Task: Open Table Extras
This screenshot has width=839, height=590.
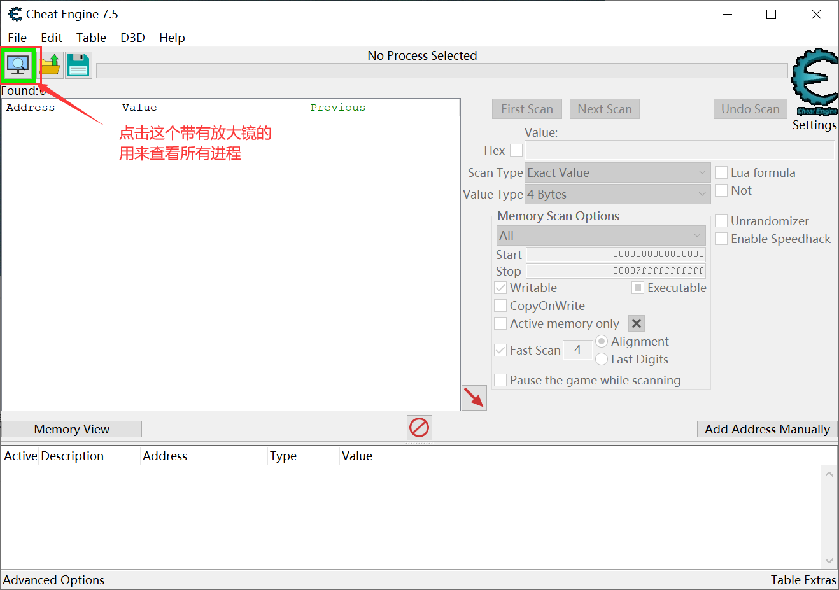Action: click(x=803, y=580)
